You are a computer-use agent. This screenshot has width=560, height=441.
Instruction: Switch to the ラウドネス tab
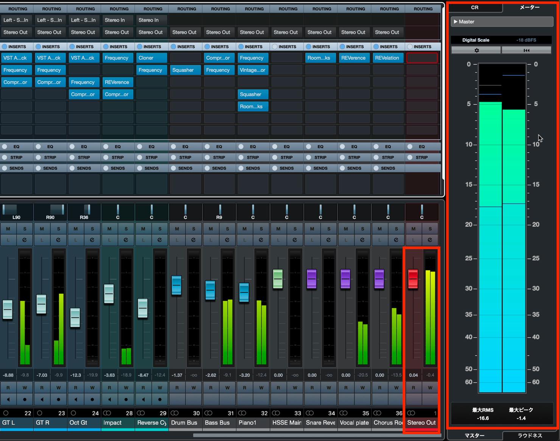tap(530, 435)
